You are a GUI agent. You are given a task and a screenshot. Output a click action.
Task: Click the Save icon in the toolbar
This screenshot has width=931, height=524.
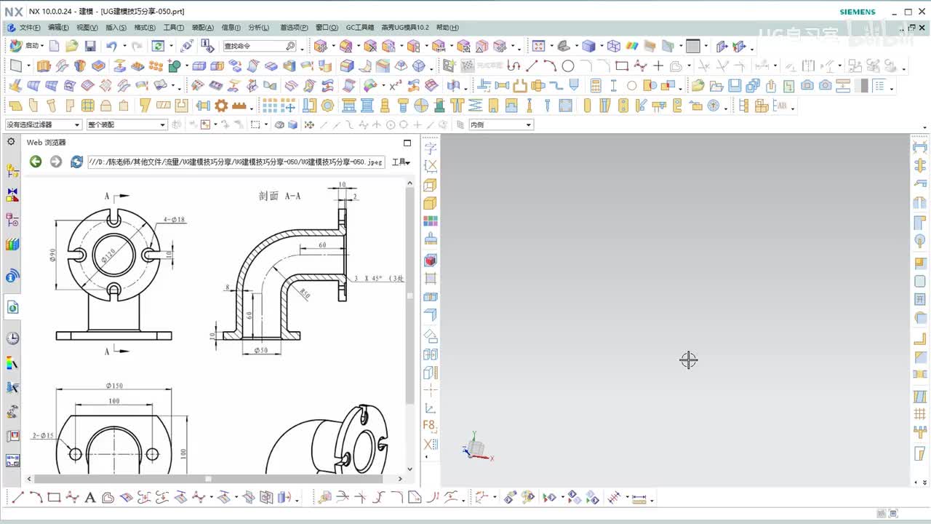click(x=90, y=46)
